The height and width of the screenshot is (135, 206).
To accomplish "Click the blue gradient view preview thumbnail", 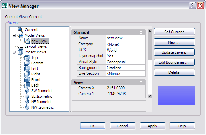I will coord(176,95).
